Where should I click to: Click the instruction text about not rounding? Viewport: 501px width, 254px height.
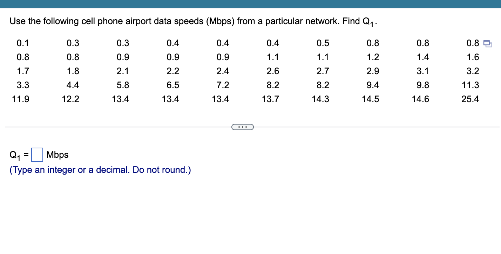100,170
